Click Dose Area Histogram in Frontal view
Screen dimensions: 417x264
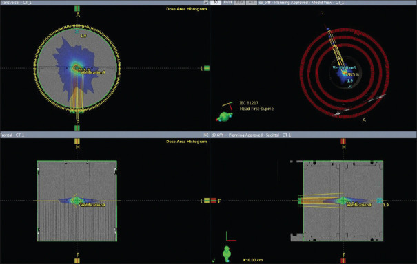coord(186,142)
